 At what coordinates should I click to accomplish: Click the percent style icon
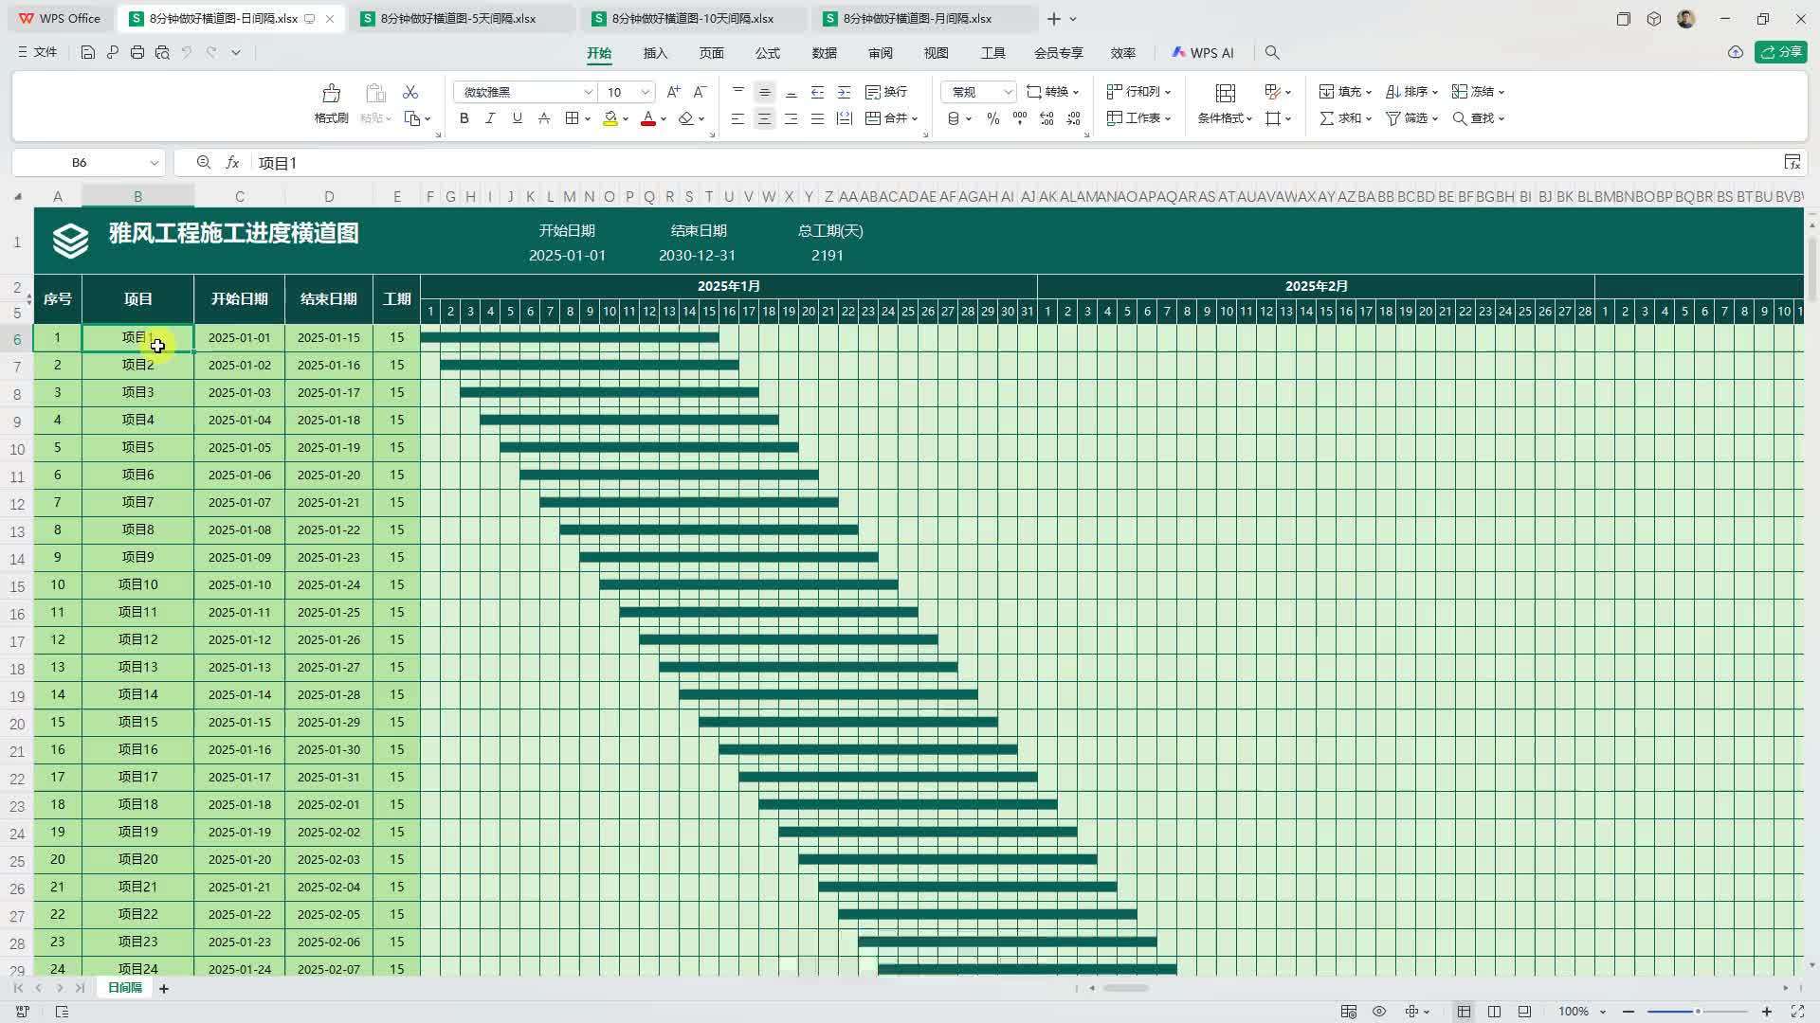click(992, 118)
